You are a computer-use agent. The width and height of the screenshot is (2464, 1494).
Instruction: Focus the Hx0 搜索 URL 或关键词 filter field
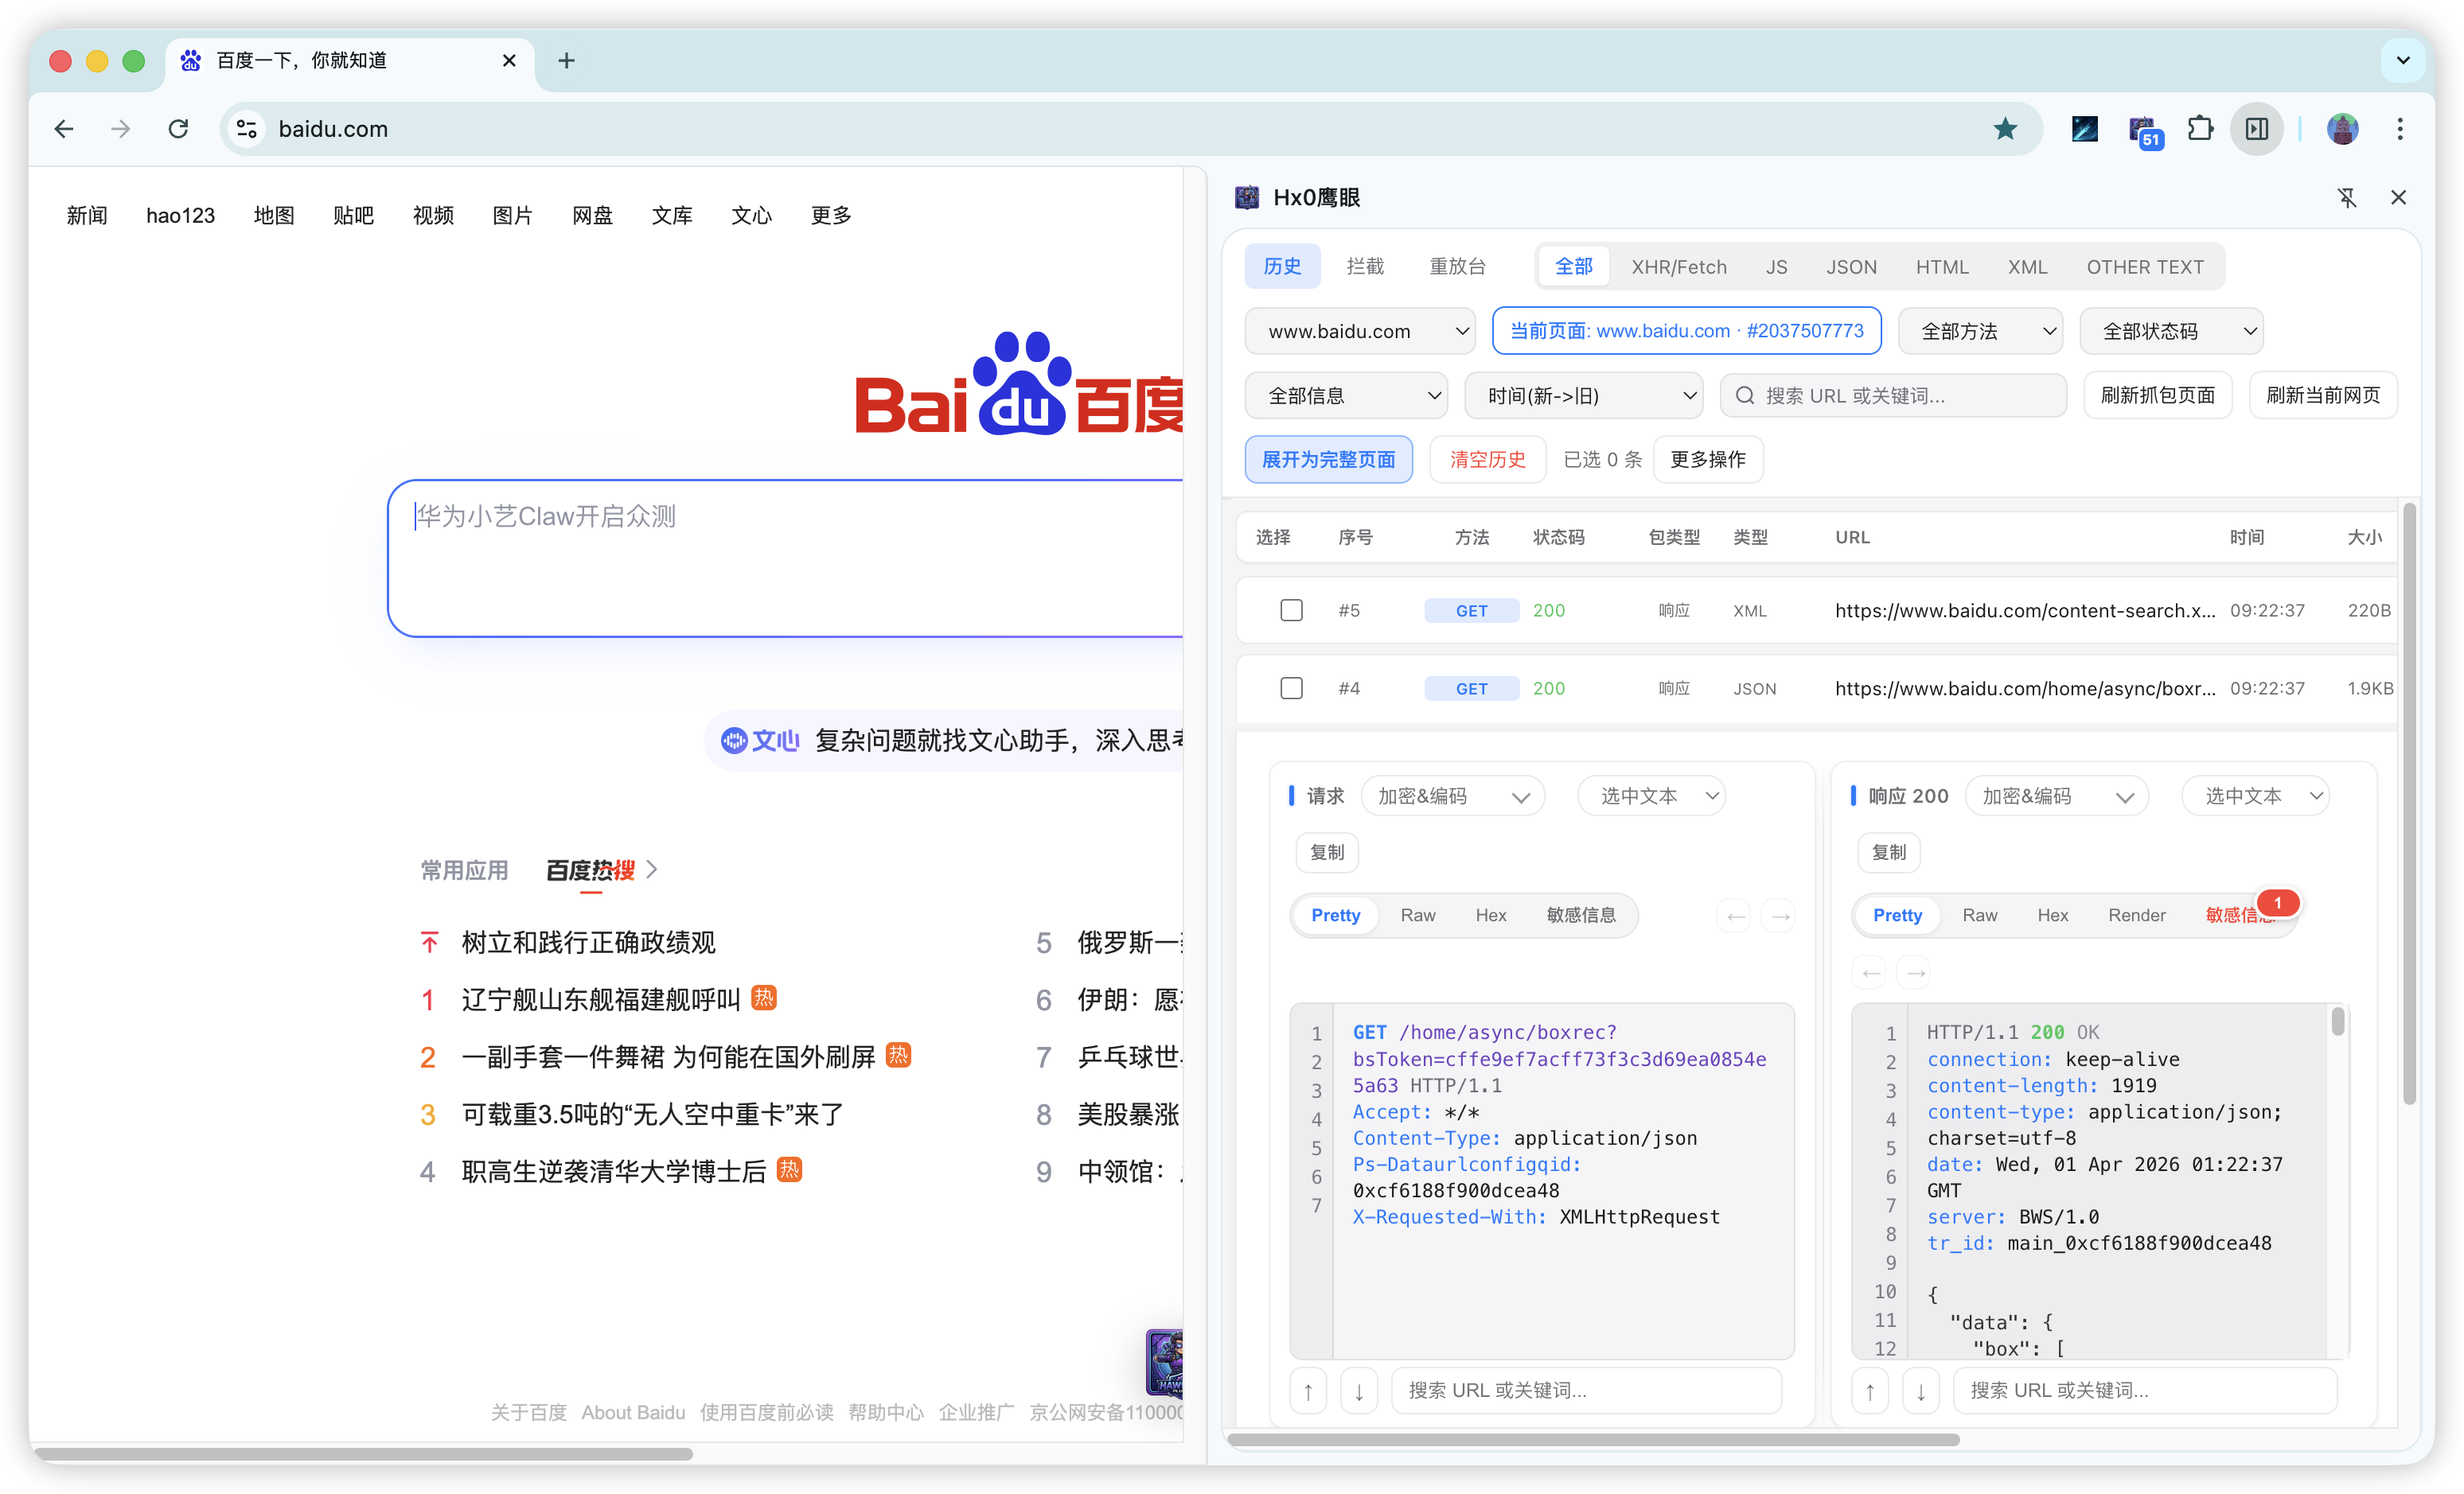[1893, 395]
